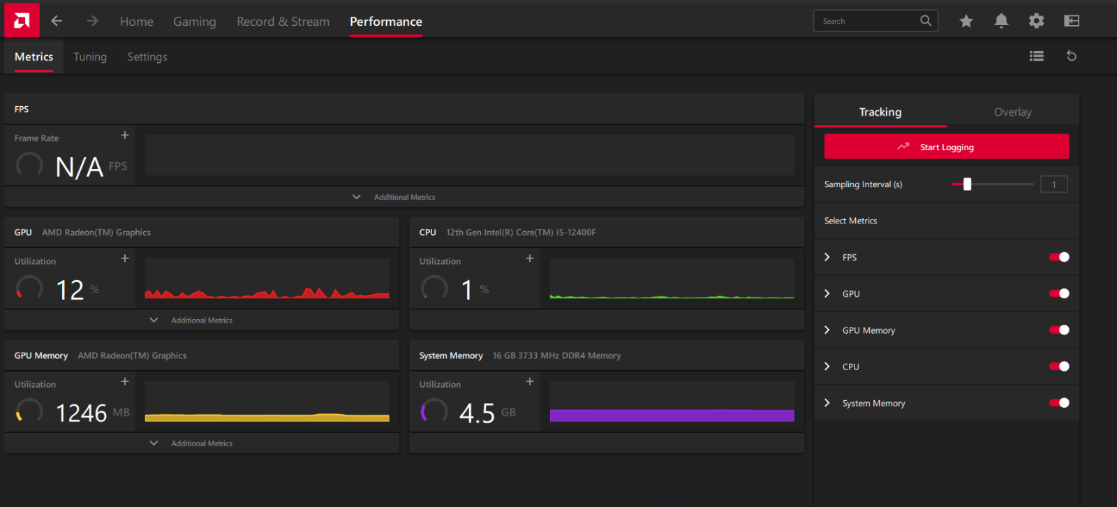Viewport: 1117px width, 507px height.
Task: Select the Tracking tab
Action: (x=880, y=112)
